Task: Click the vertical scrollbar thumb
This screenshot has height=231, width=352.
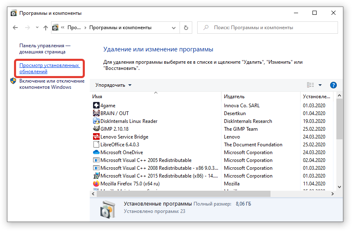Action: point(339,119)
